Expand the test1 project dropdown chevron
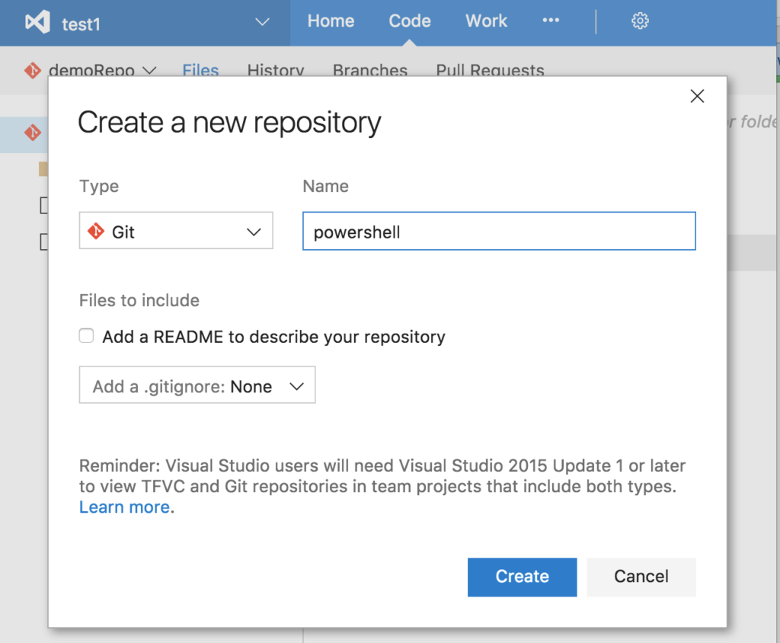 pyautogui.click(x=263, y=22)
